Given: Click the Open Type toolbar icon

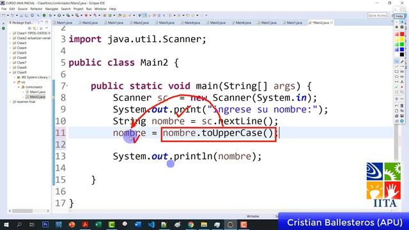Looking at the screenshot, I should pos(120,15).
